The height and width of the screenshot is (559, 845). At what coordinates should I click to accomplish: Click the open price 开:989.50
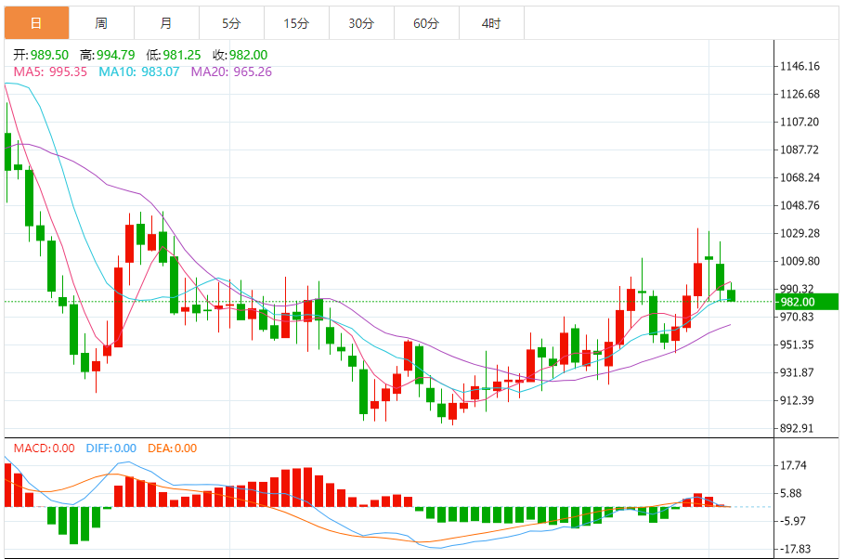[x=41, y=55]
